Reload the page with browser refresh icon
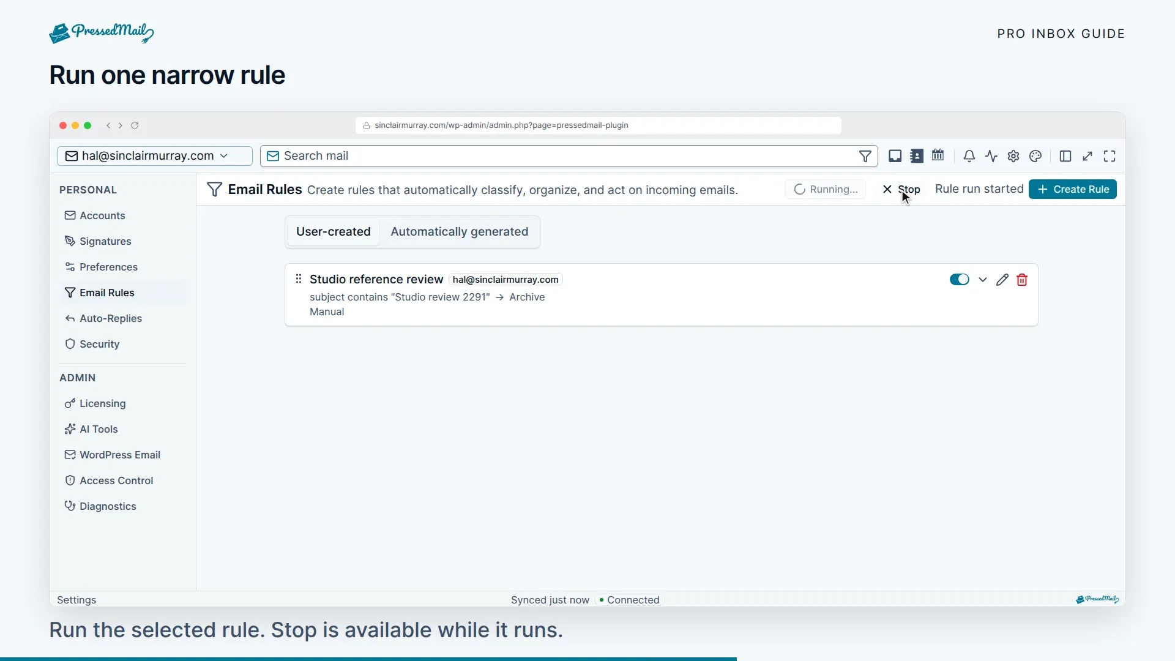The image size is (1175, 661). click(x=135, y=125)
